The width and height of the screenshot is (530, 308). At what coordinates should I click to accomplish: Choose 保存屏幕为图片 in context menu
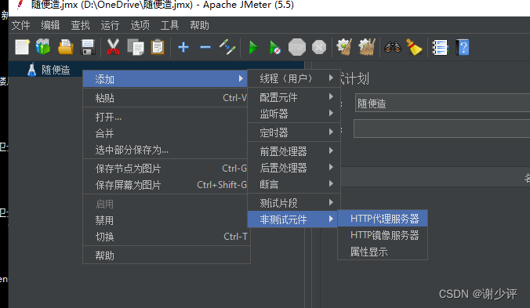click(x=165, y=185)
